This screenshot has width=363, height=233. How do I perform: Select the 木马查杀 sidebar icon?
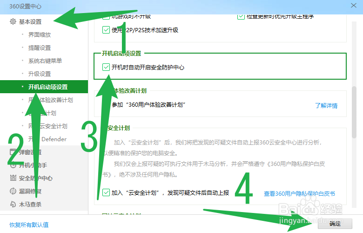pyautogui.click(x=13, y=204)
